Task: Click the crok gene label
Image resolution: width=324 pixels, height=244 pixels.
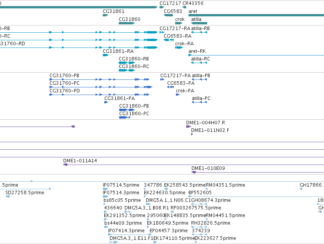Action: (x=180, y=19)
